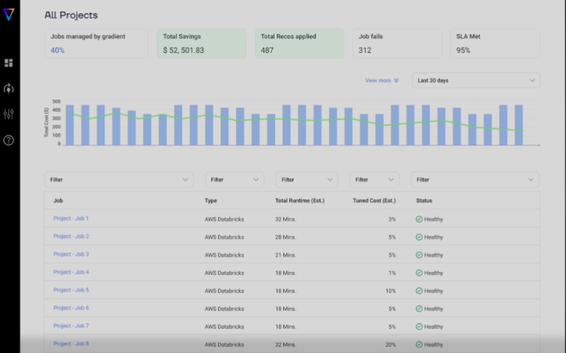Viewport: 566px width, 353px height.
Task: Click the double chevron beside View more
Action: pyautogui.click(x=396, y=80)
